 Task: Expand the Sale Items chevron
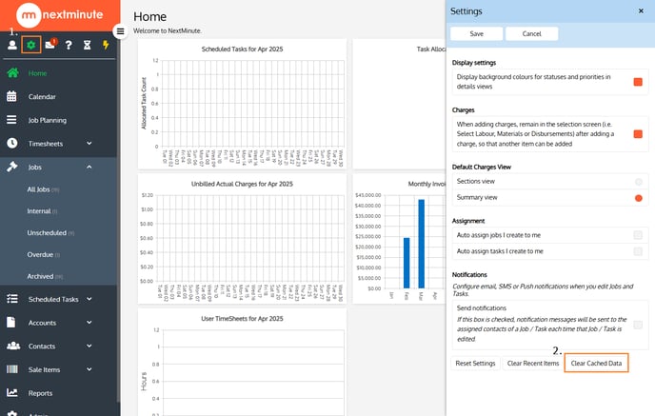89,369
